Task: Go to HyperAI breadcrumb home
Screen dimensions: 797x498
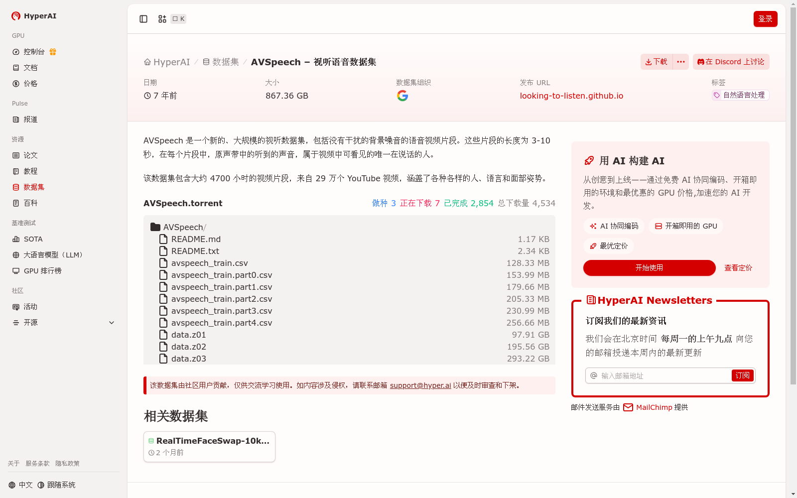Action: (167, 62)
